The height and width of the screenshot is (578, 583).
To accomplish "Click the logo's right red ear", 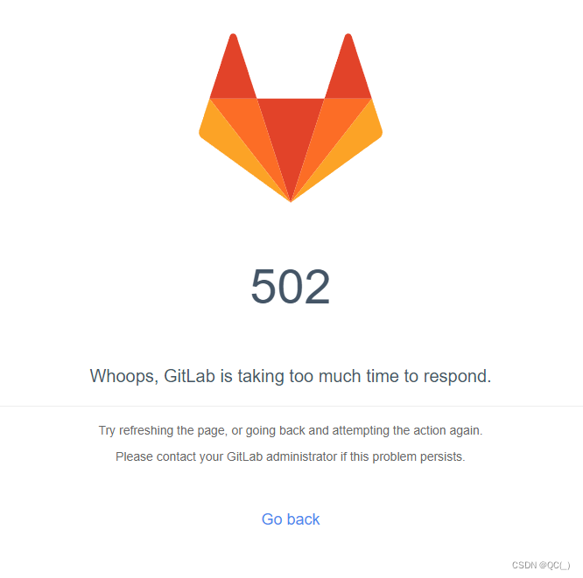I will click(348, 73).
